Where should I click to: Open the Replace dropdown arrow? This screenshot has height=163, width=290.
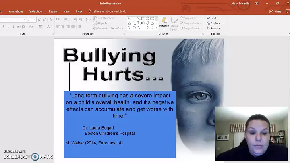tap(223, 23)
